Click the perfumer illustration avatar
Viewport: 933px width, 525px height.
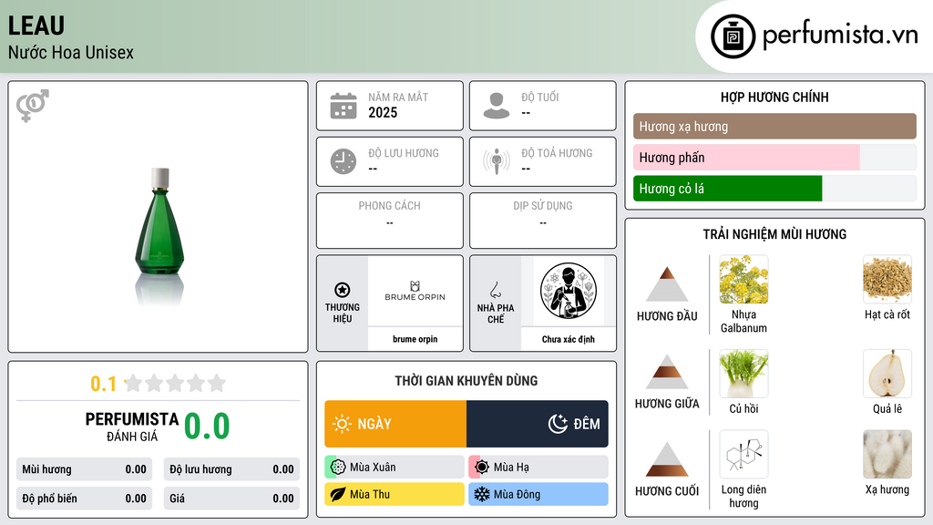pyautogui.click(x=569, y=291)
